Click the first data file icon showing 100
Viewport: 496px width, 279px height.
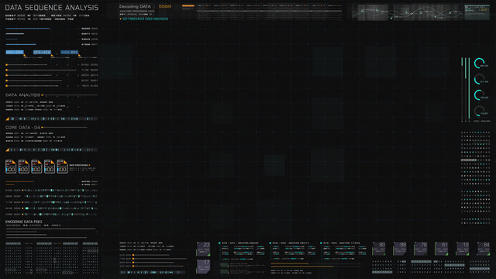point(11,167)
